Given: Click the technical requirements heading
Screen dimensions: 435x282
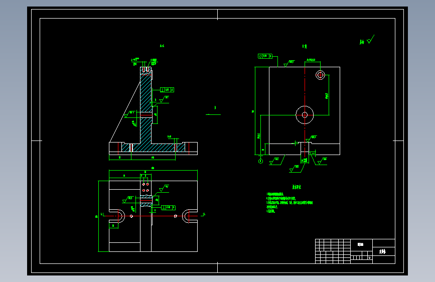Looking at the screenshot, I should tap(297, 187).
